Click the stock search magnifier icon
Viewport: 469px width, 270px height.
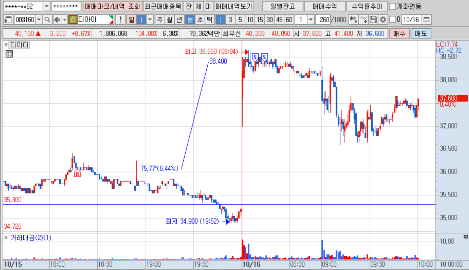click(47, 19)
